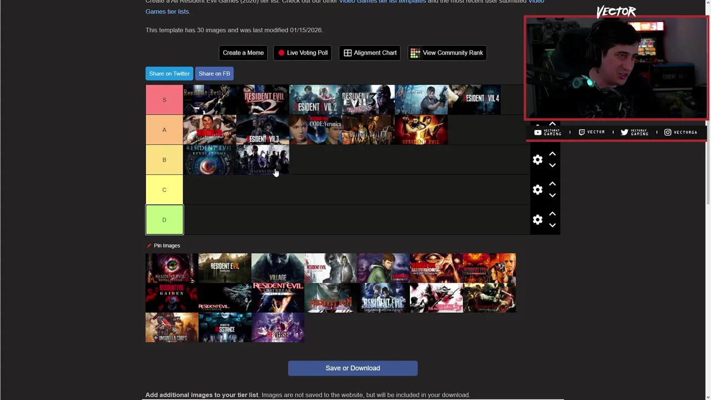This screenshot has width=711, height=400.
Task: Pick the Re:Verse cover
Action: pyautogui.click(x=278, y=327)
